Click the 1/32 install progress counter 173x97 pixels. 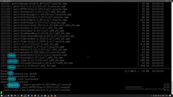tap(167, 85)
